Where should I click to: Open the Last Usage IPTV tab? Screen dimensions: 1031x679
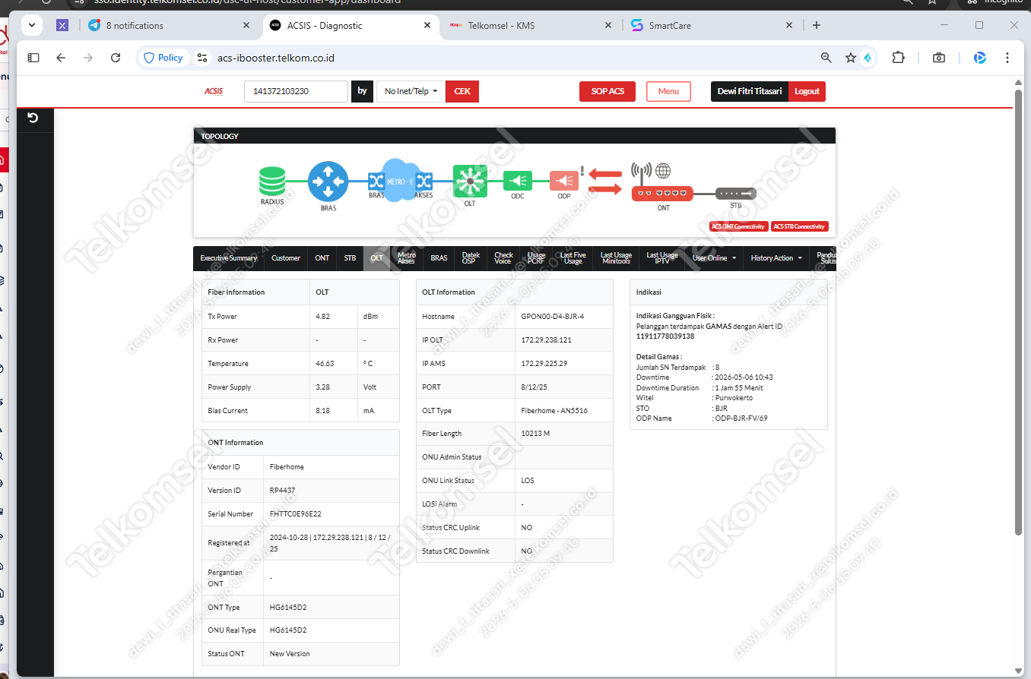click(x=662, y=258)
